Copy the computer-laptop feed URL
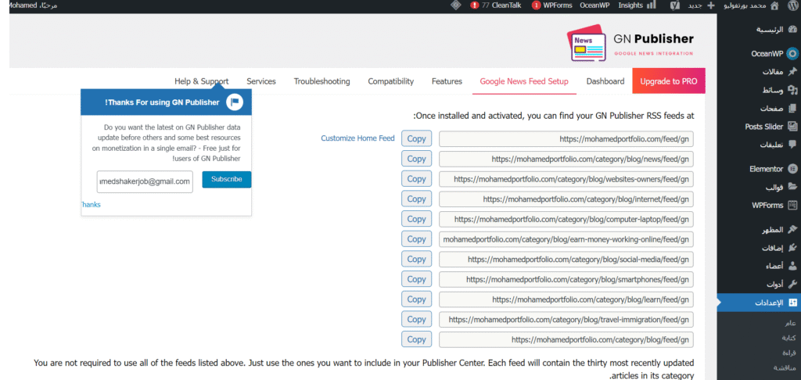This screenshot has width=801, height=380. (416, 219)
